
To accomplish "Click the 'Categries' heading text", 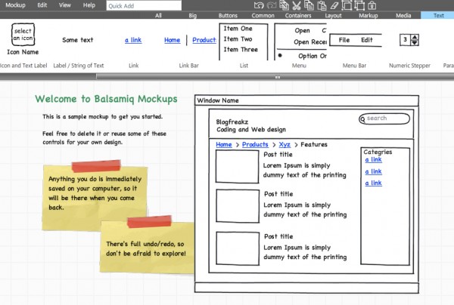I will pyautogui.click(x=378, y=152).
